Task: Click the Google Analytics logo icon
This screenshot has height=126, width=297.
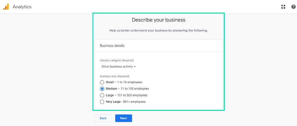Action: click(6, 7)
